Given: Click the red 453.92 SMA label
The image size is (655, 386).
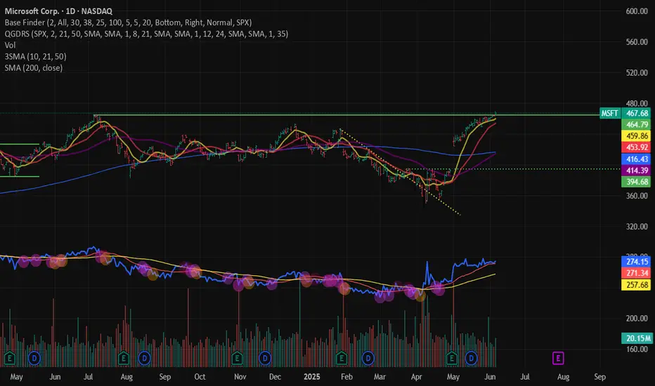Looking at the screenshot, I should click(x=637, y=147).
